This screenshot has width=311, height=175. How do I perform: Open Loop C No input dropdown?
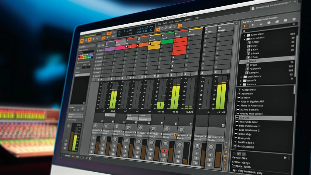183,135
